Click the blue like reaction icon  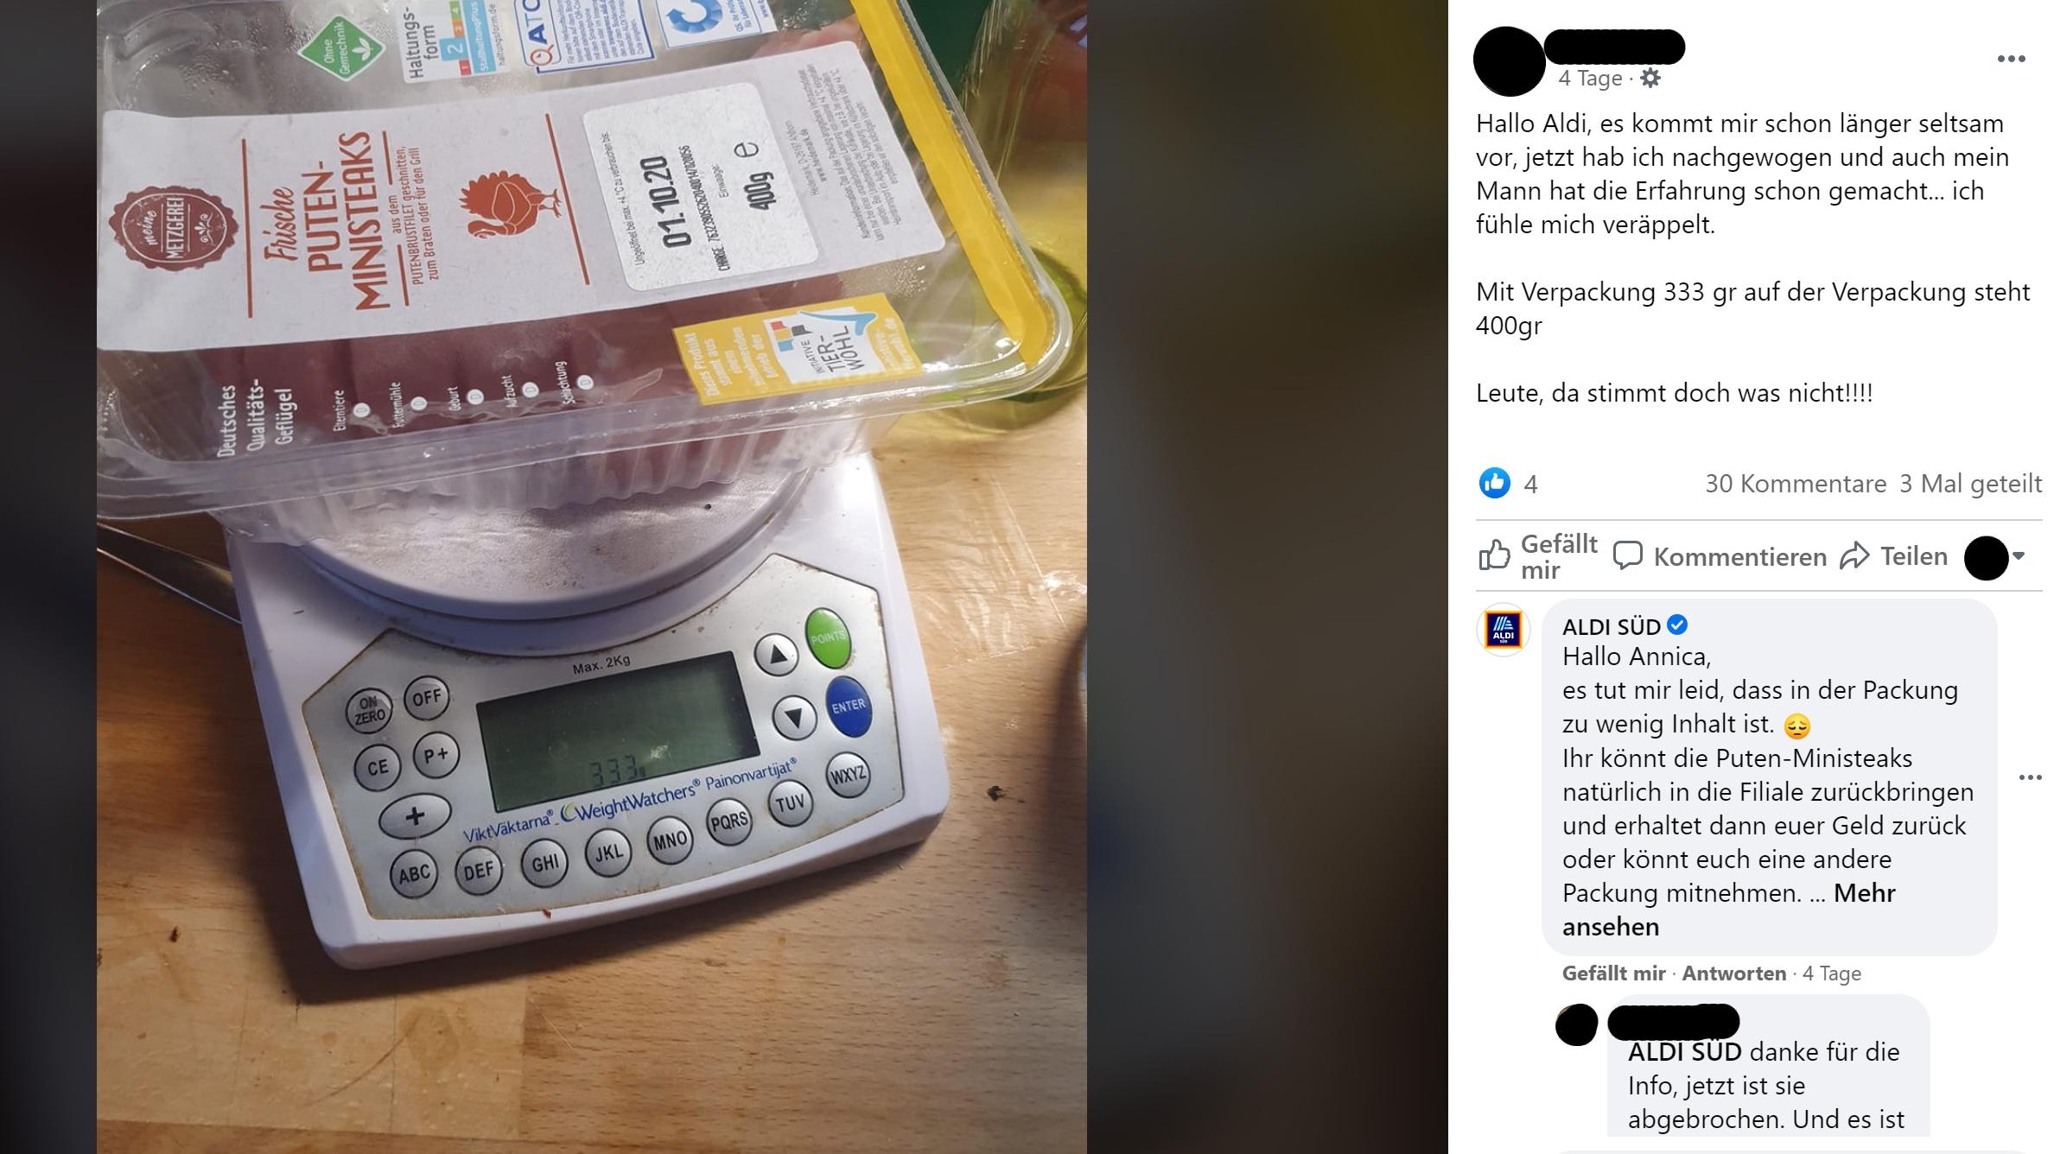(x=1495, y=483)
